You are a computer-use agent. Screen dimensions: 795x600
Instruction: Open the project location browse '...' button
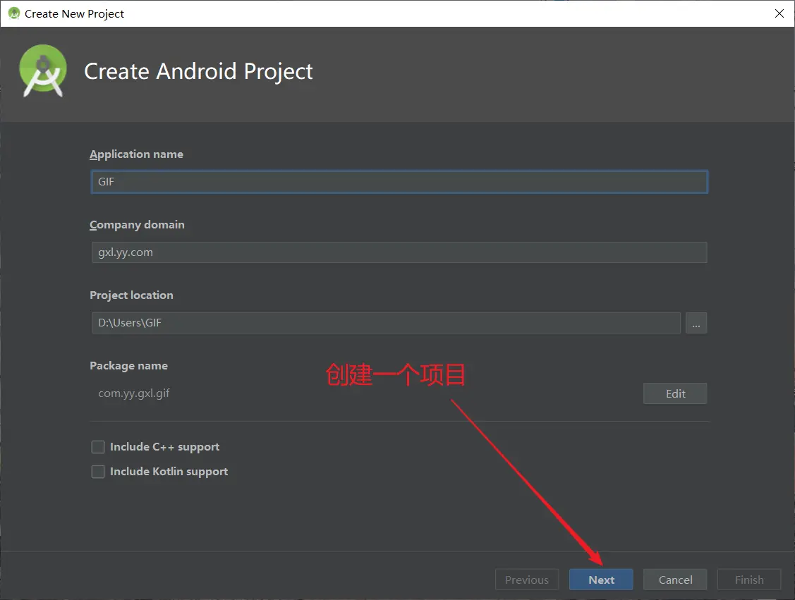point(696,323)
